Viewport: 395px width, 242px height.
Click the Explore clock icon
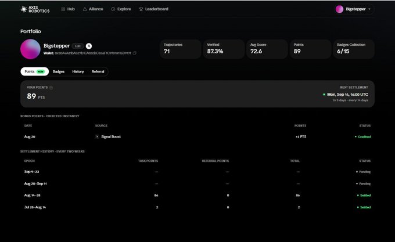click(x=113, y=9)
